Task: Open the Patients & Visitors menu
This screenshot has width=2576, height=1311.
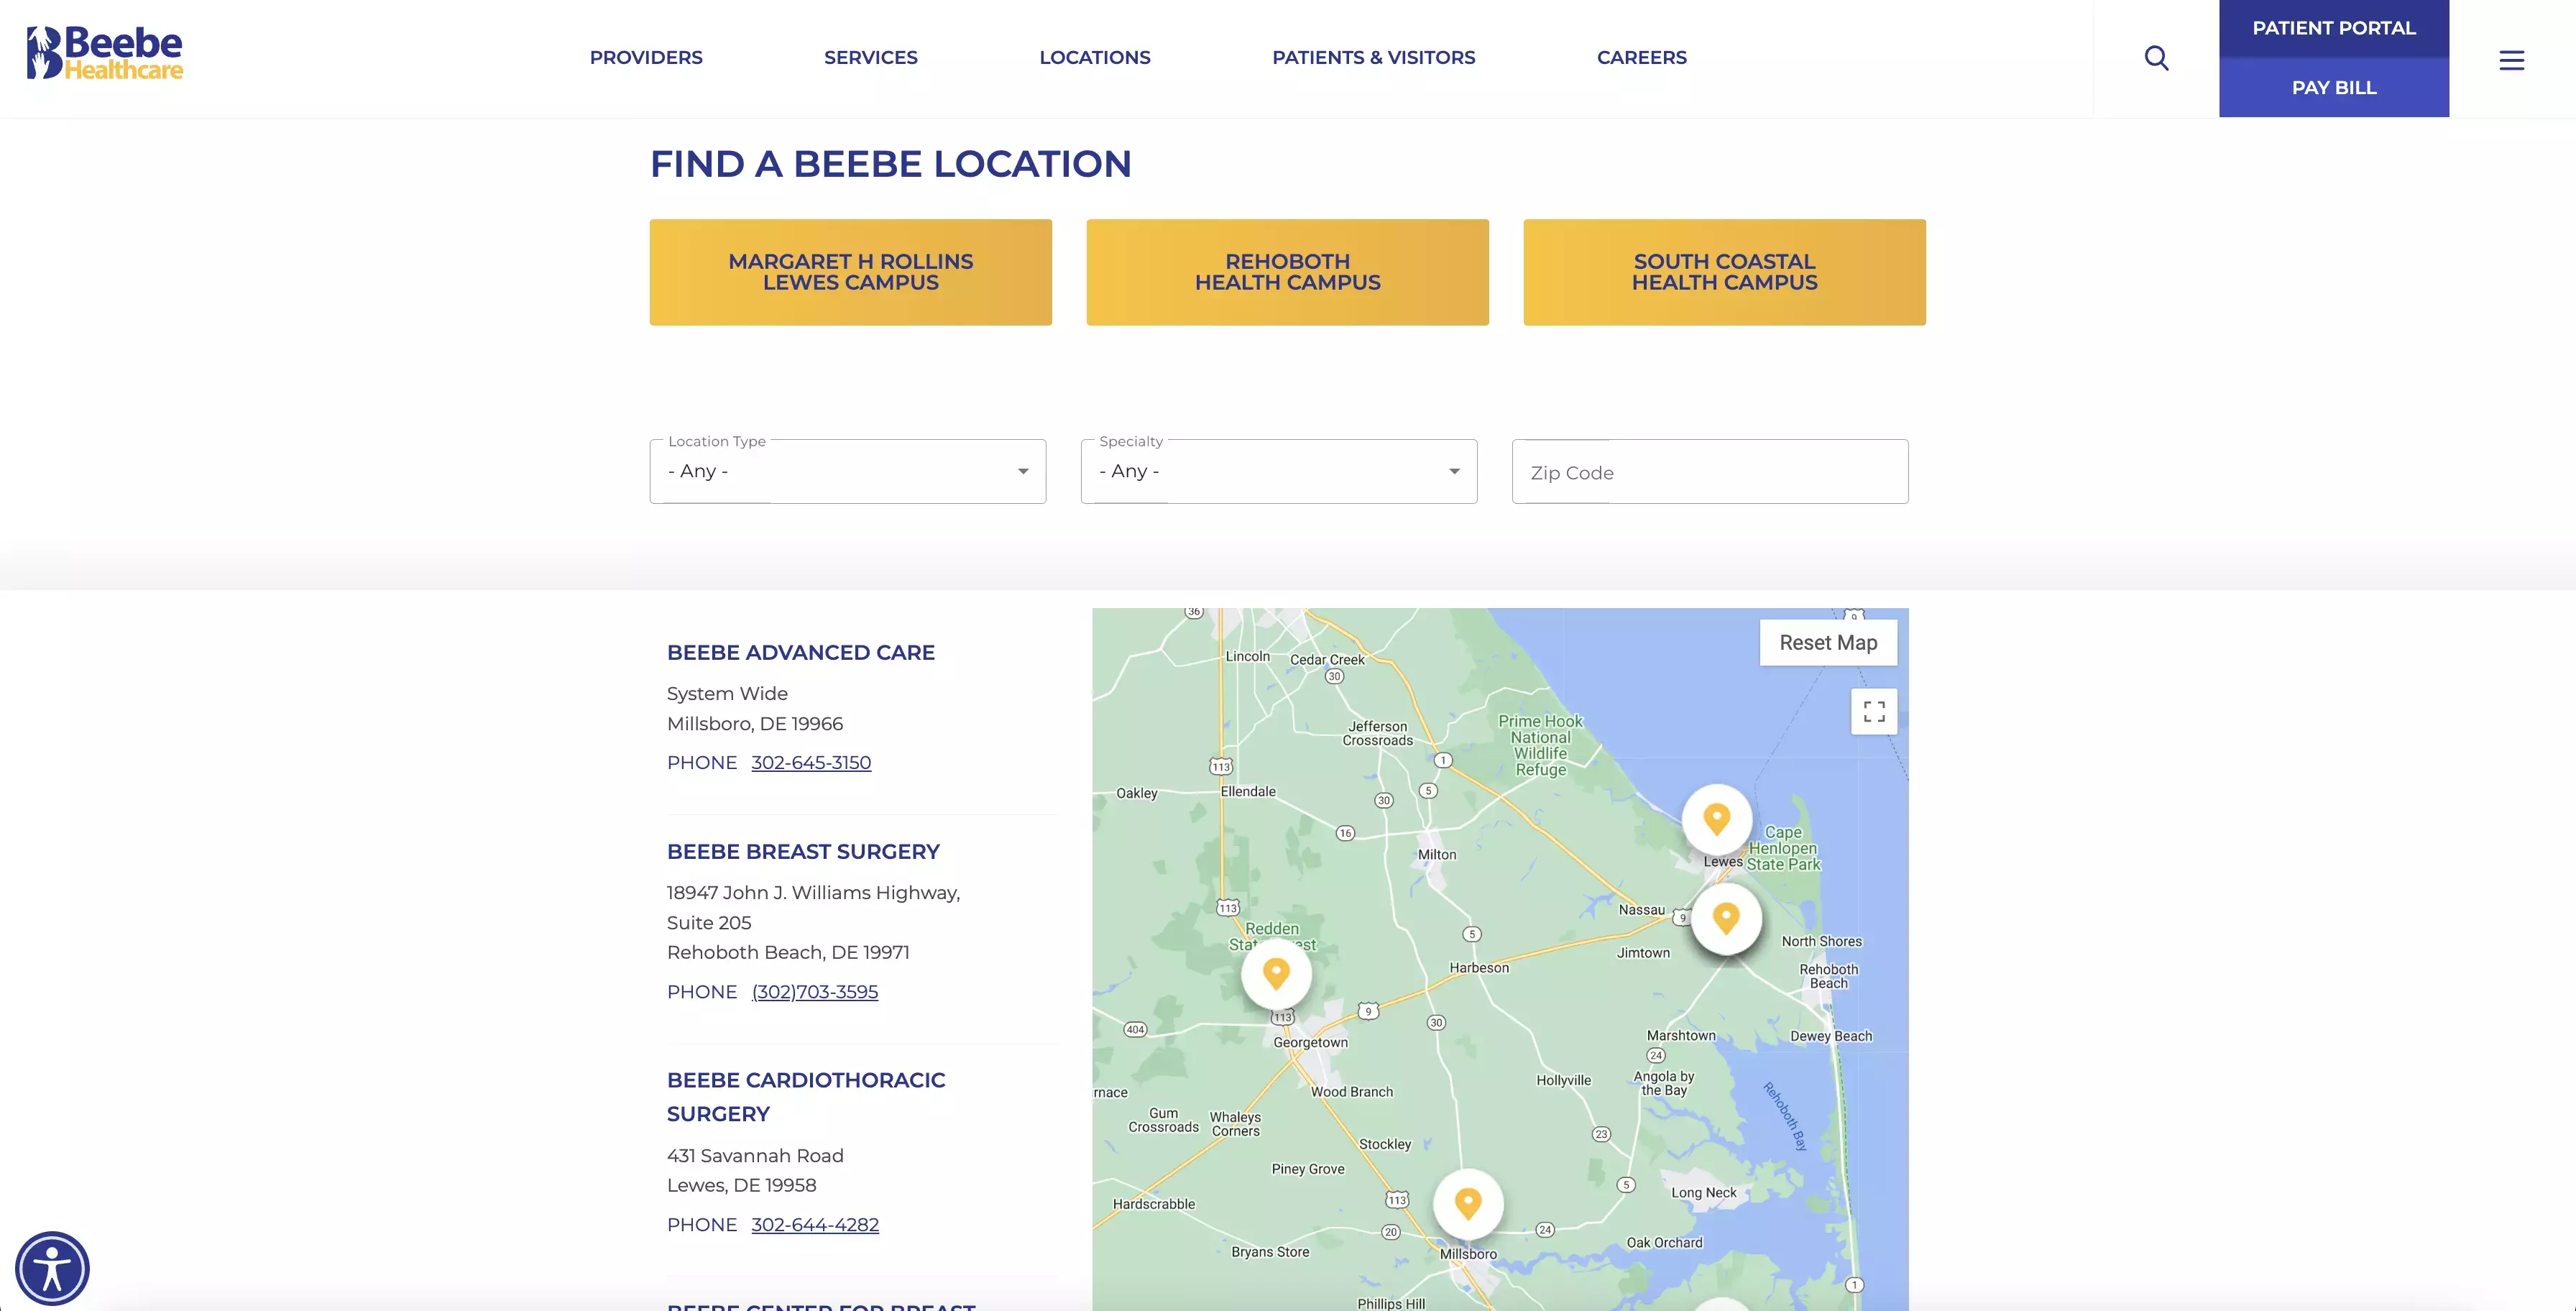Action: (x=1373, y=58)
